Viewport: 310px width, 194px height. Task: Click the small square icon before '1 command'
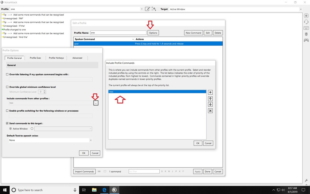click(105, 171)
